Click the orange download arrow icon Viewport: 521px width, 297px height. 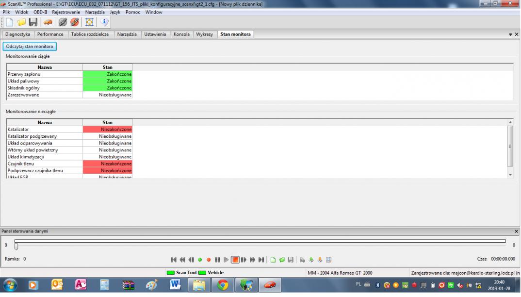(x=320, y=260)
